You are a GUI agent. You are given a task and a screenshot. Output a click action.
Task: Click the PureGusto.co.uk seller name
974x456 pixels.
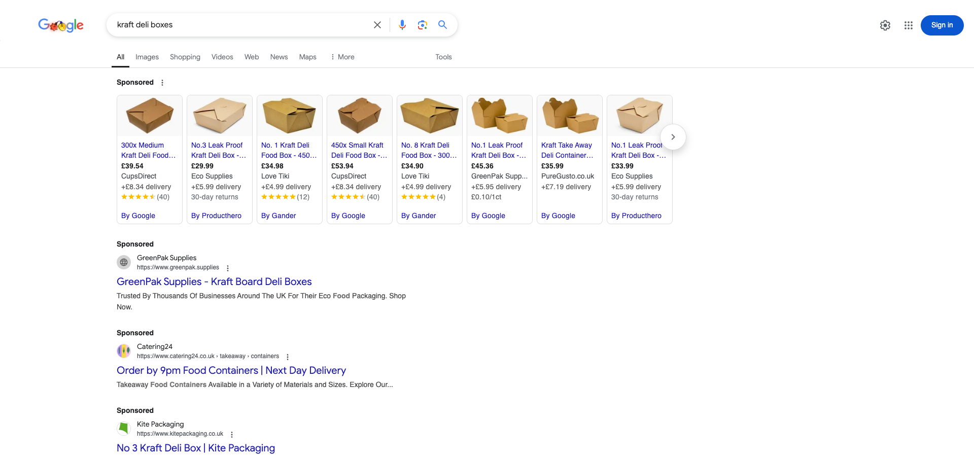(x=568, y=176)
